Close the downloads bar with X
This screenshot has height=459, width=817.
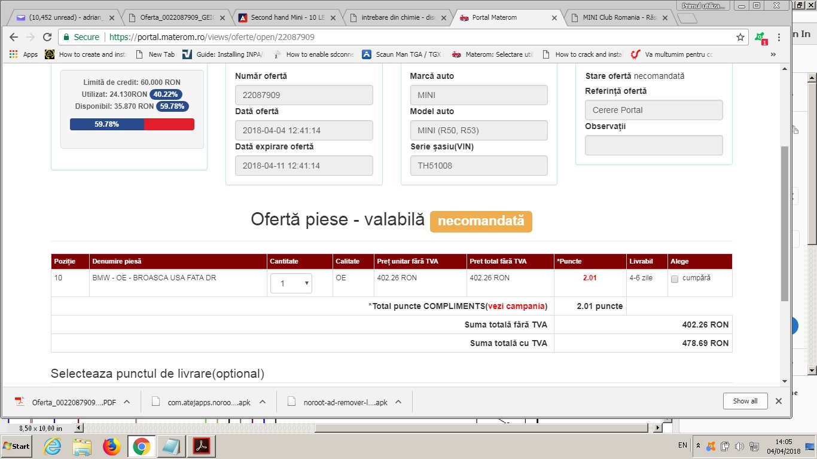coord(778,401)
